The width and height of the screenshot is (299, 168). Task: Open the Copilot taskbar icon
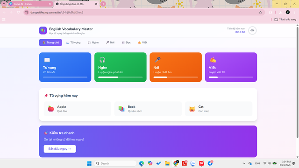(x=150, y=163)
